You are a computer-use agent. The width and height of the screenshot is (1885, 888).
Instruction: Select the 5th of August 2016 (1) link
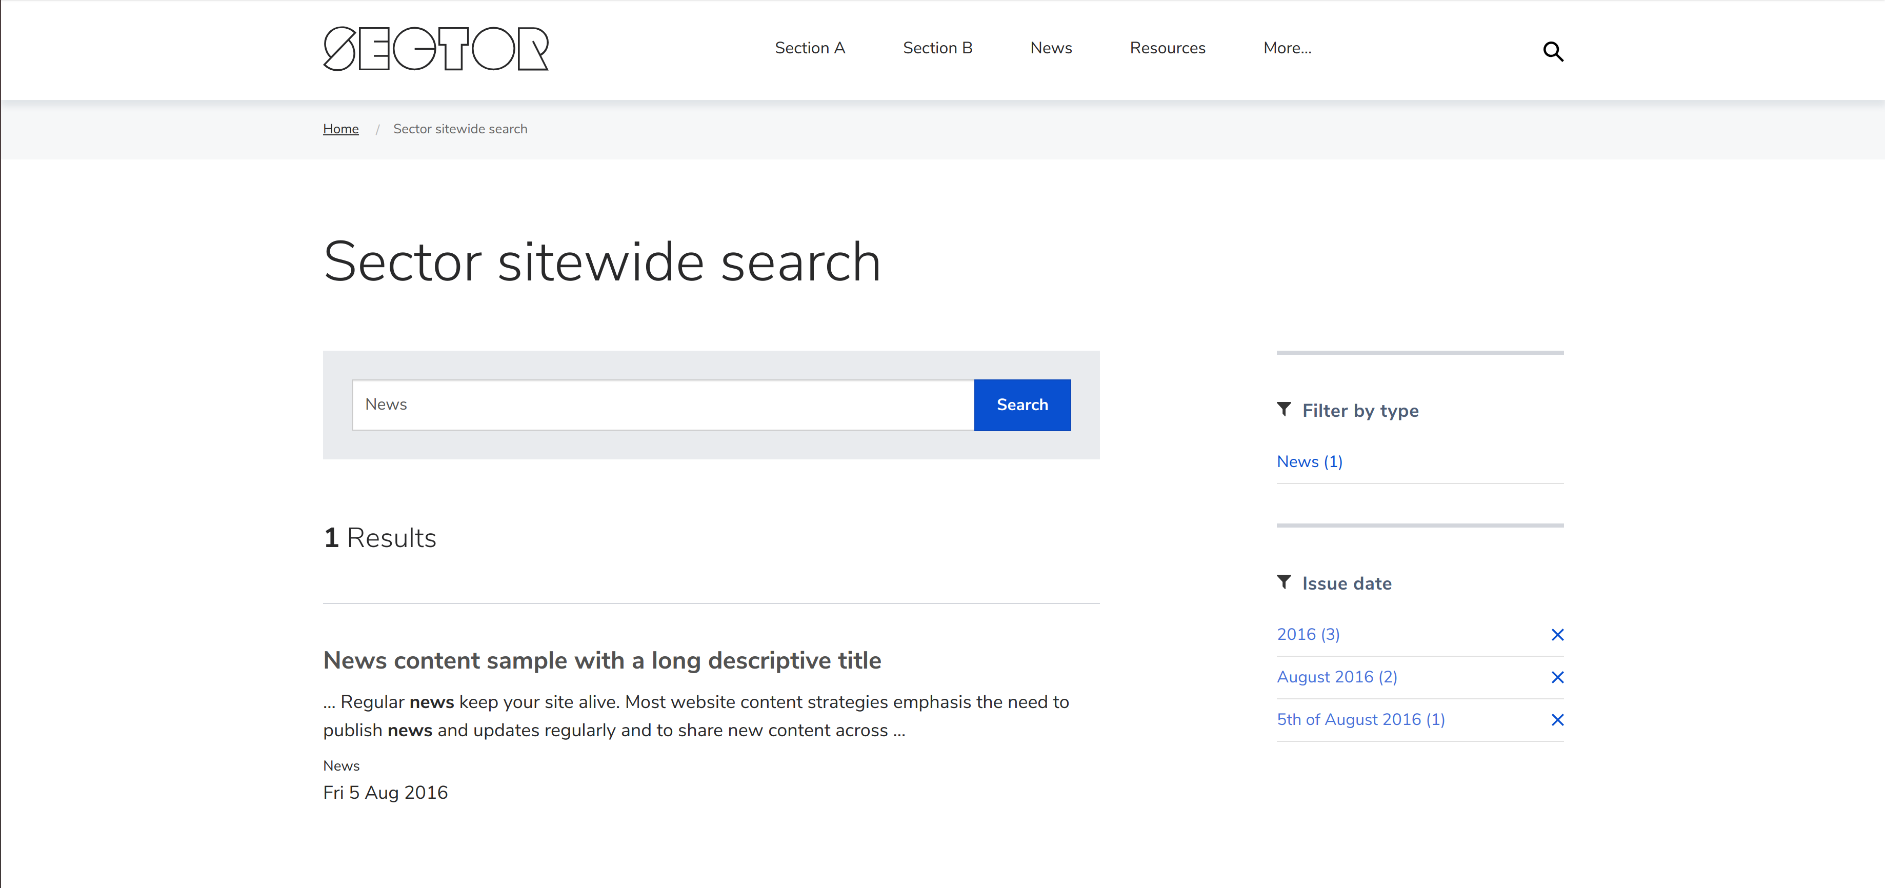[1360, 719]
